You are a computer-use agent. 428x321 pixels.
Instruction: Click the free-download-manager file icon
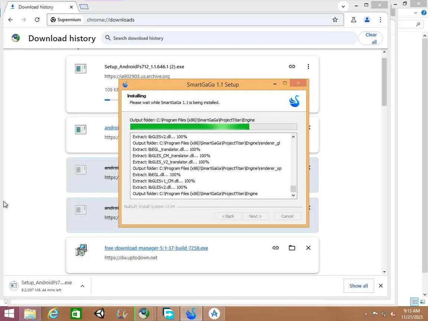[x=81, y=250]
